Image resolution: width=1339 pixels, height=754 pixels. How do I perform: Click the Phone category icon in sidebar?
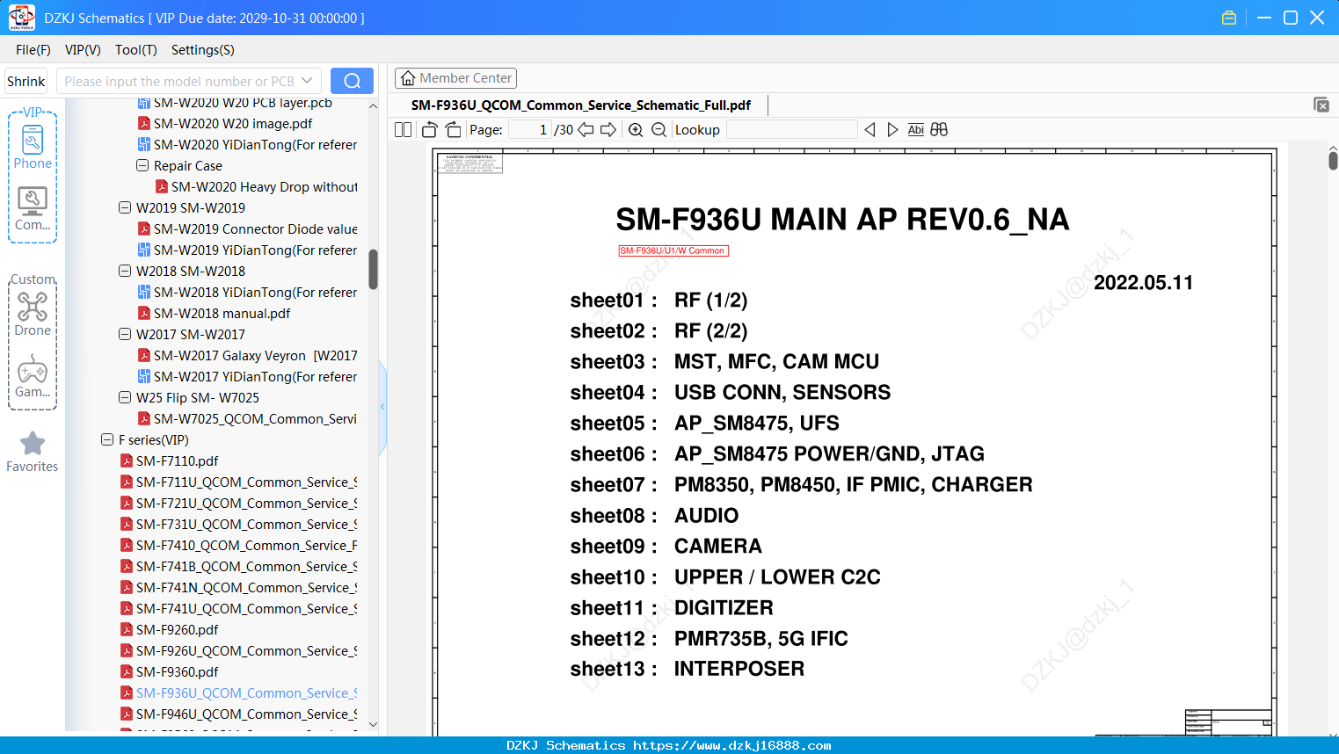(33, 147)
